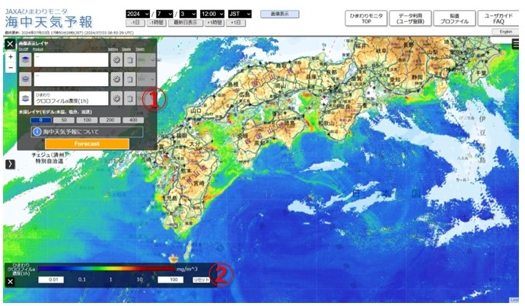Click the 最新日表示 latest date button
Viewport: 525px width, 306px height.
186,23
